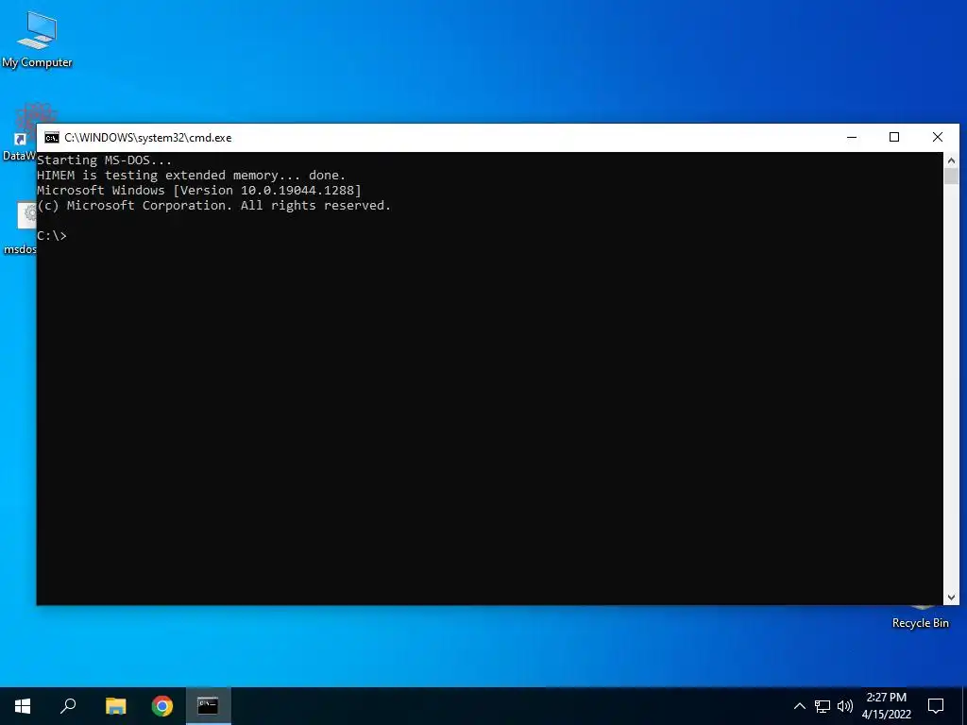Show hidden system tray icons
Viewport: 967px width, 725px height.
pos(799,706)
